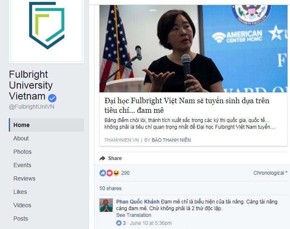Open the Events section
Viewport: 290px width, 229px height.
click(22, 165)
